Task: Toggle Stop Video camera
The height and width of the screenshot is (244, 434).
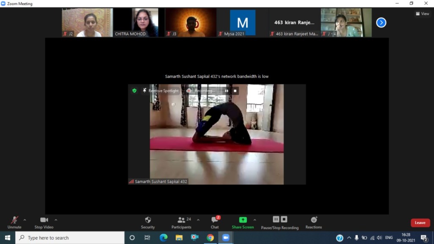Action: point(44,220)
